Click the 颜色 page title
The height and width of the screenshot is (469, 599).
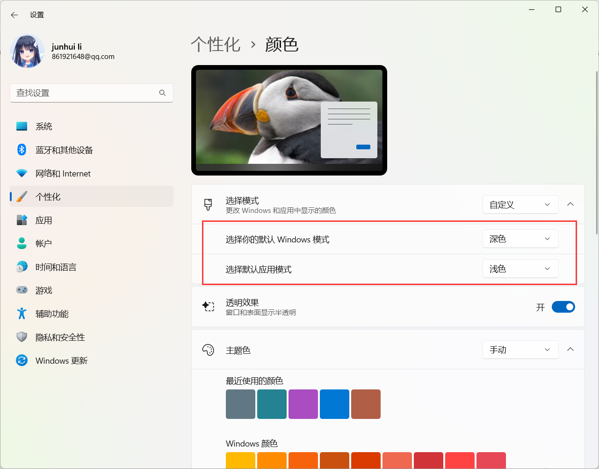[281, 44]
